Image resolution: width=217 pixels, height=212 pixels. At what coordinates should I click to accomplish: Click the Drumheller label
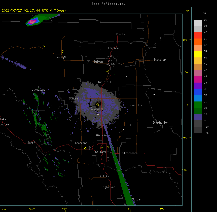point(161,123)
